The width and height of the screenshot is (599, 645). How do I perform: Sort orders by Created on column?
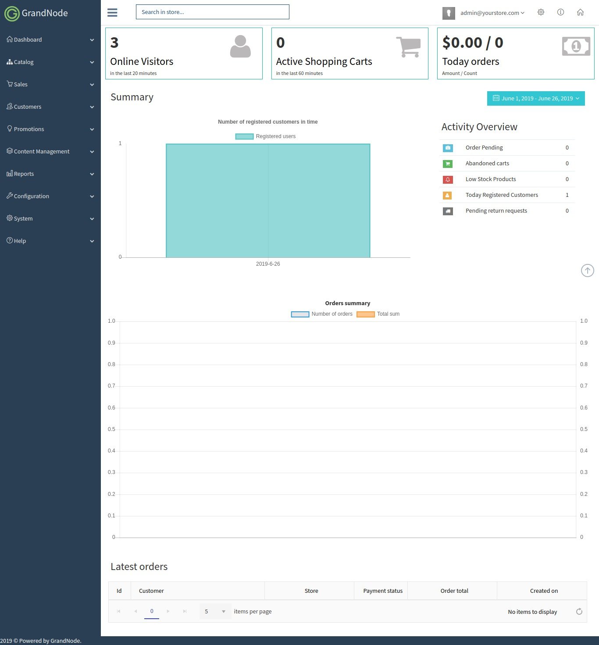[x=543, y=591]
